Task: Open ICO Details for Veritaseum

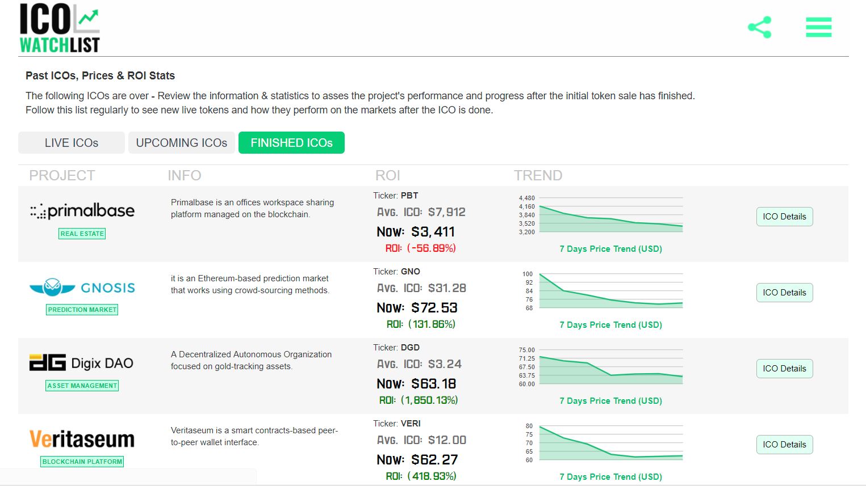Action: click(x=784, y=445)
